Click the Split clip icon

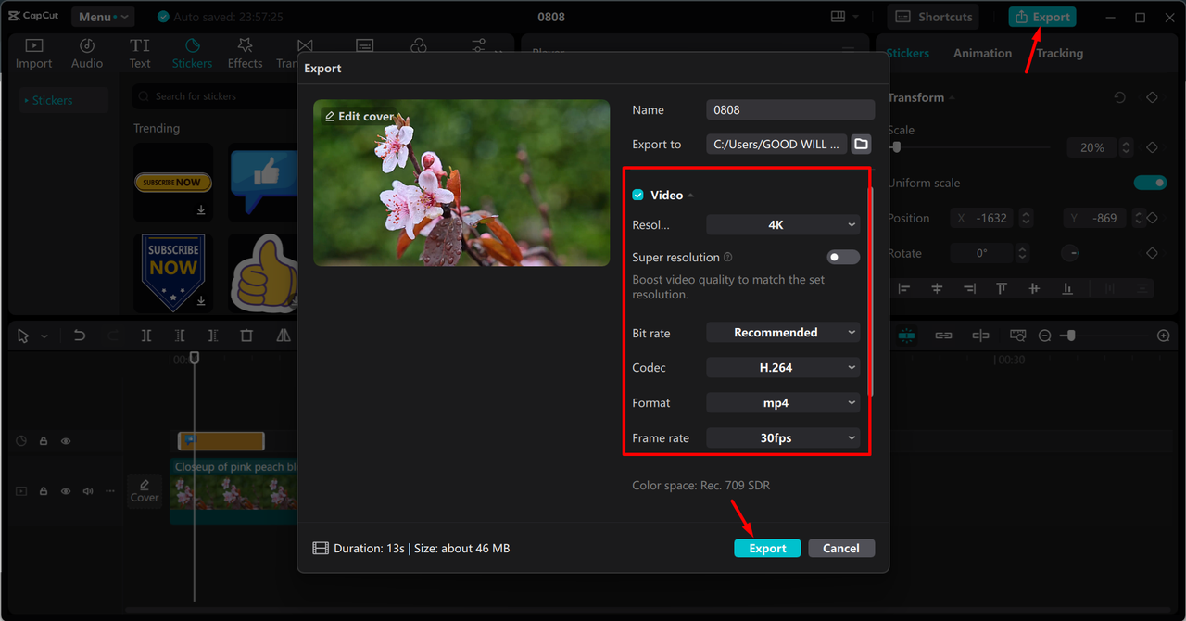[x=146, y=336]
